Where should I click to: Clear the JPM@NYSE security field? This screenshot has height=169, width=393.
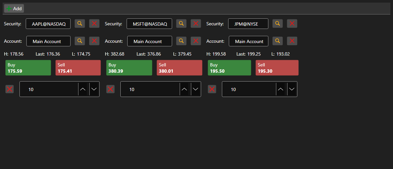point(292,23)
